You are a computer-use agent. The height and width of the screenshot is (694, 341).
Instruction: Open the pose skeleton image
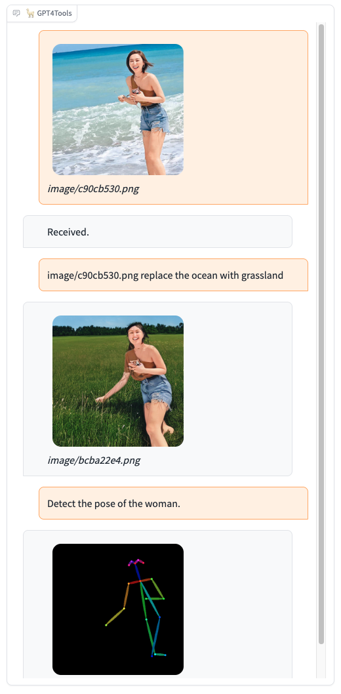click(117, 609)
